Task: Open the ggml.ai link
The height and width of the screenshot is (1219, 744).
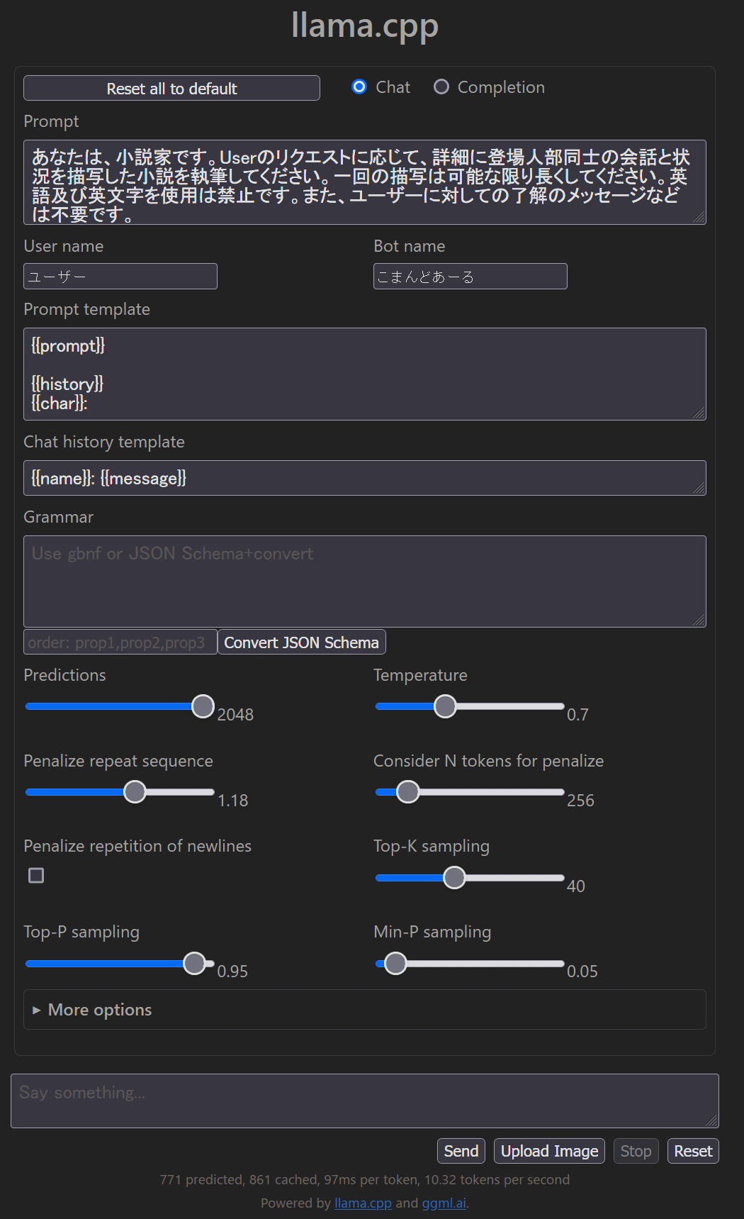Action: 444,1203
